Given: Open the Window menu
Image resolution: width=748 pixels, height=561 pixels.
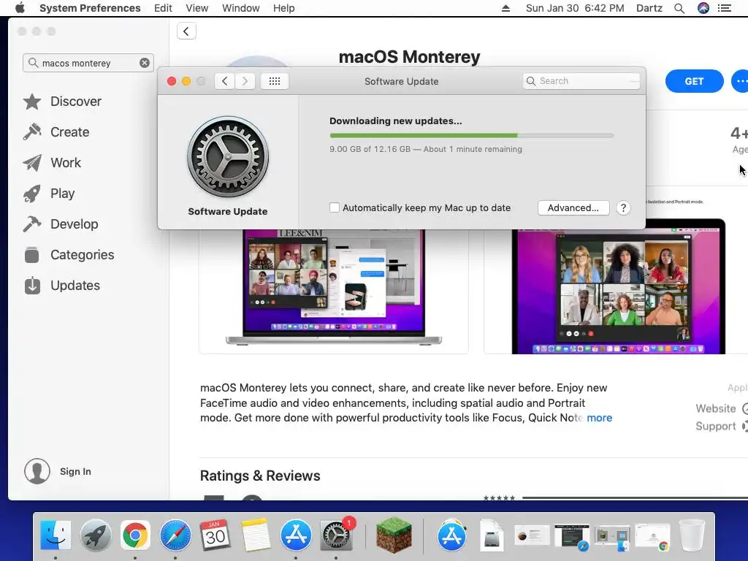Looking at the screenshot, I should pos(240,8).
